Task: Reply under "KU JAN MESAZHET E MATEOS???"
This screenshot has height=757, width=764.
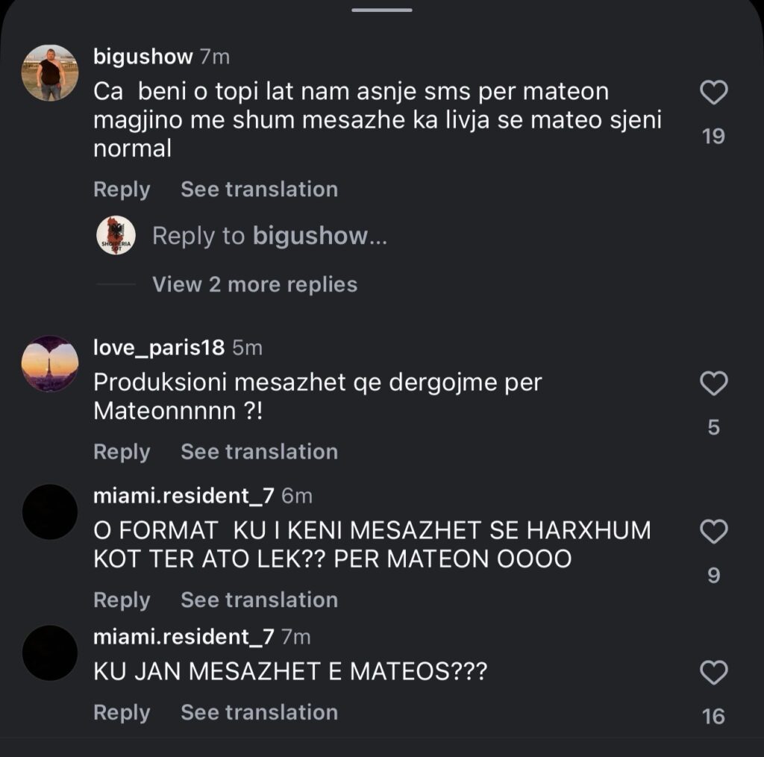Action: [x=122, y=713]
